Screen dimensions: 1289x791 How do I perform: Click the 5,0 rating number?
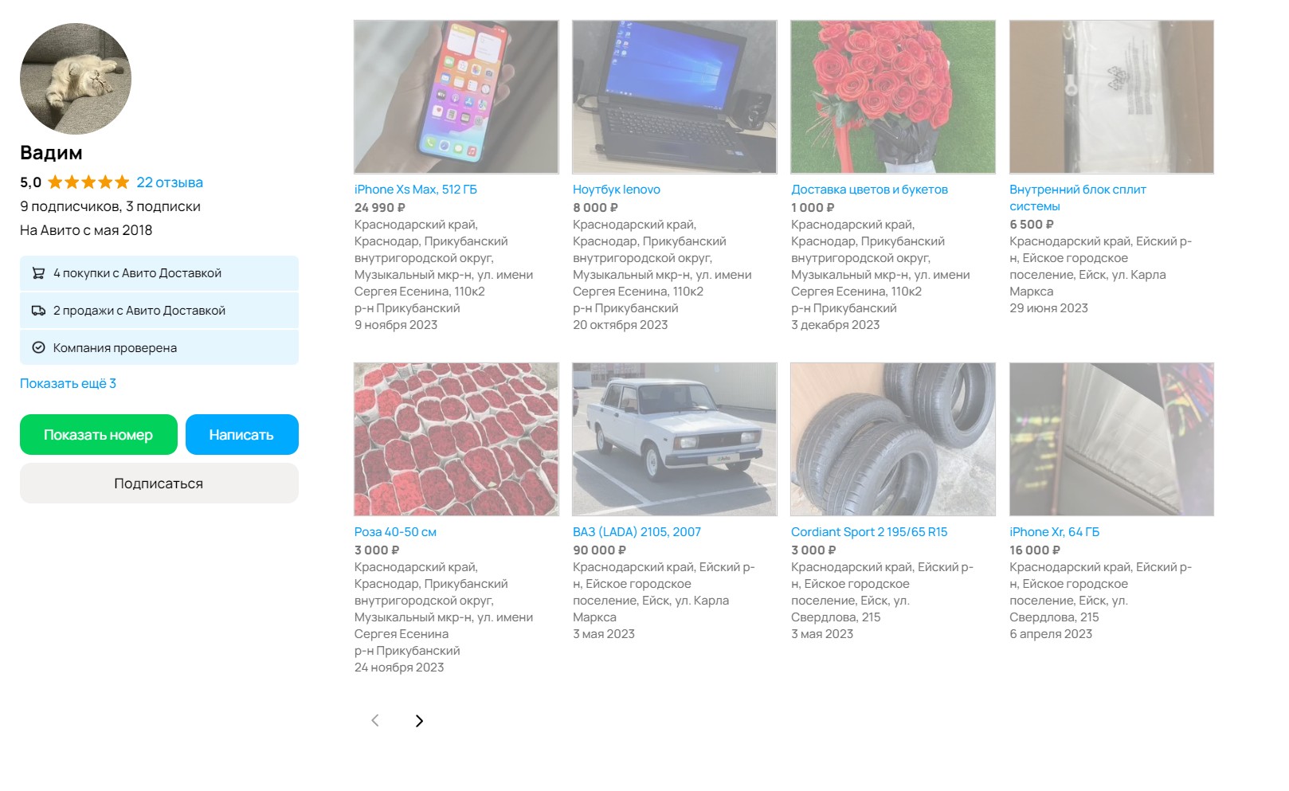click(30, 182)
